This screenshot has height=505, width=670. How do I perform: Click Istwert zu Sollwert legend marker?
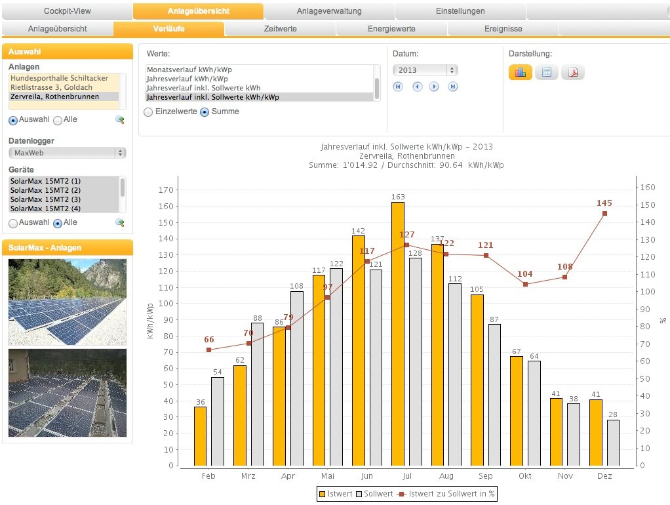tap(401, 495)
